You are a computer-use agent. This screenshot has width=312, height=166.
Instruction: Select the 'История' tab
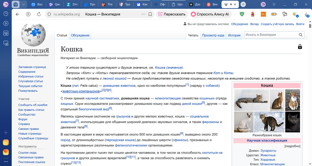pos(234,35)
